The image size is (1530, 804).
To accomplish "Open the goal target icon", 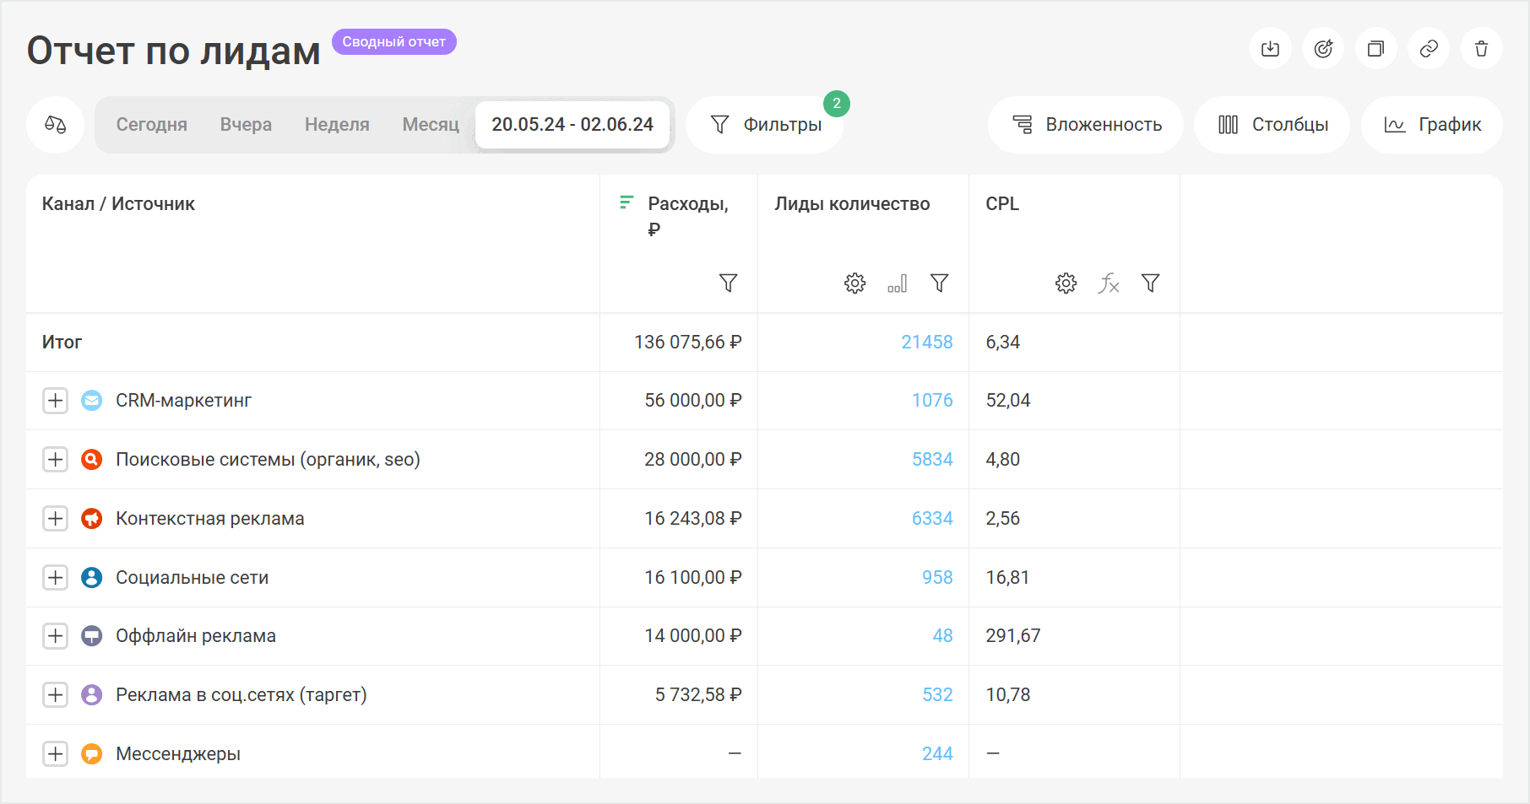I will coord(1323,49).
